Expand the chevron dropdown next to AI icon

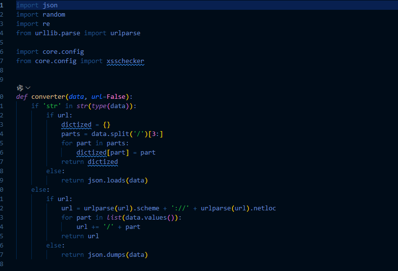[28, 88]
